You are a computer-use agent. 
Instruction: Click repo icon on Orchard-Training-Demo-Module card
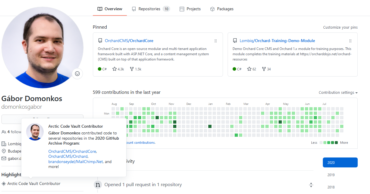tap(235, 41)
